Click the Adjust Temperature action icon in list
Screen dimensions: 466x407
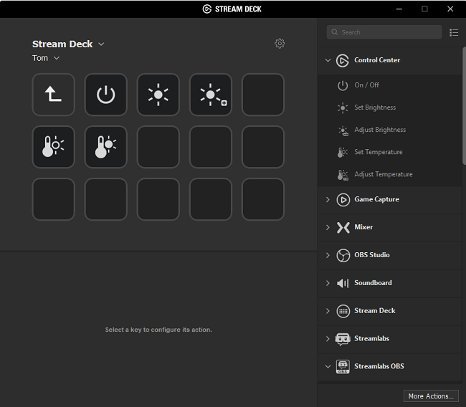[x=343, y=175]
